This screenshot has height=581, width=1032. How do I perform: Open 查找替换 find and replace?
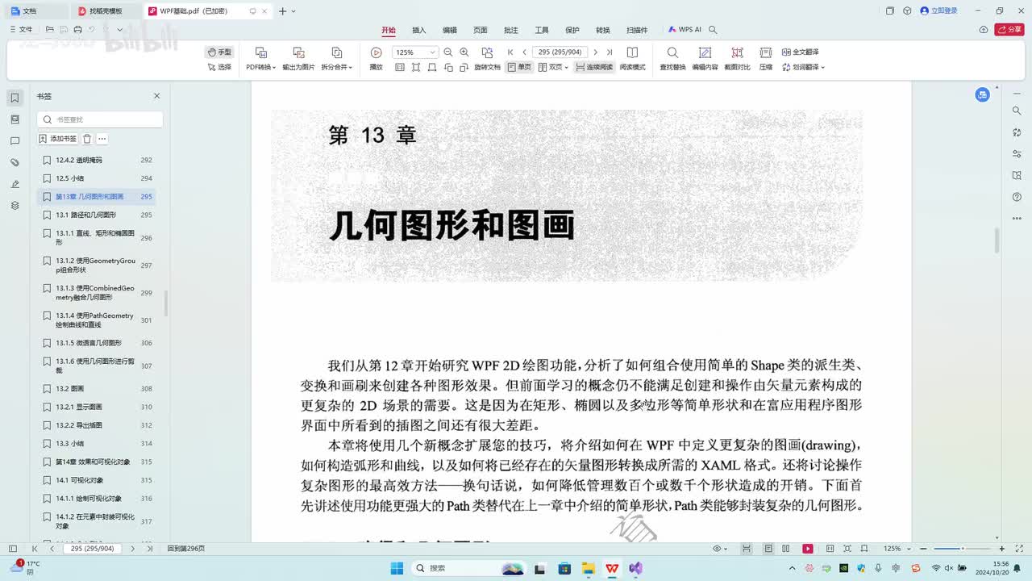(672, 59)
